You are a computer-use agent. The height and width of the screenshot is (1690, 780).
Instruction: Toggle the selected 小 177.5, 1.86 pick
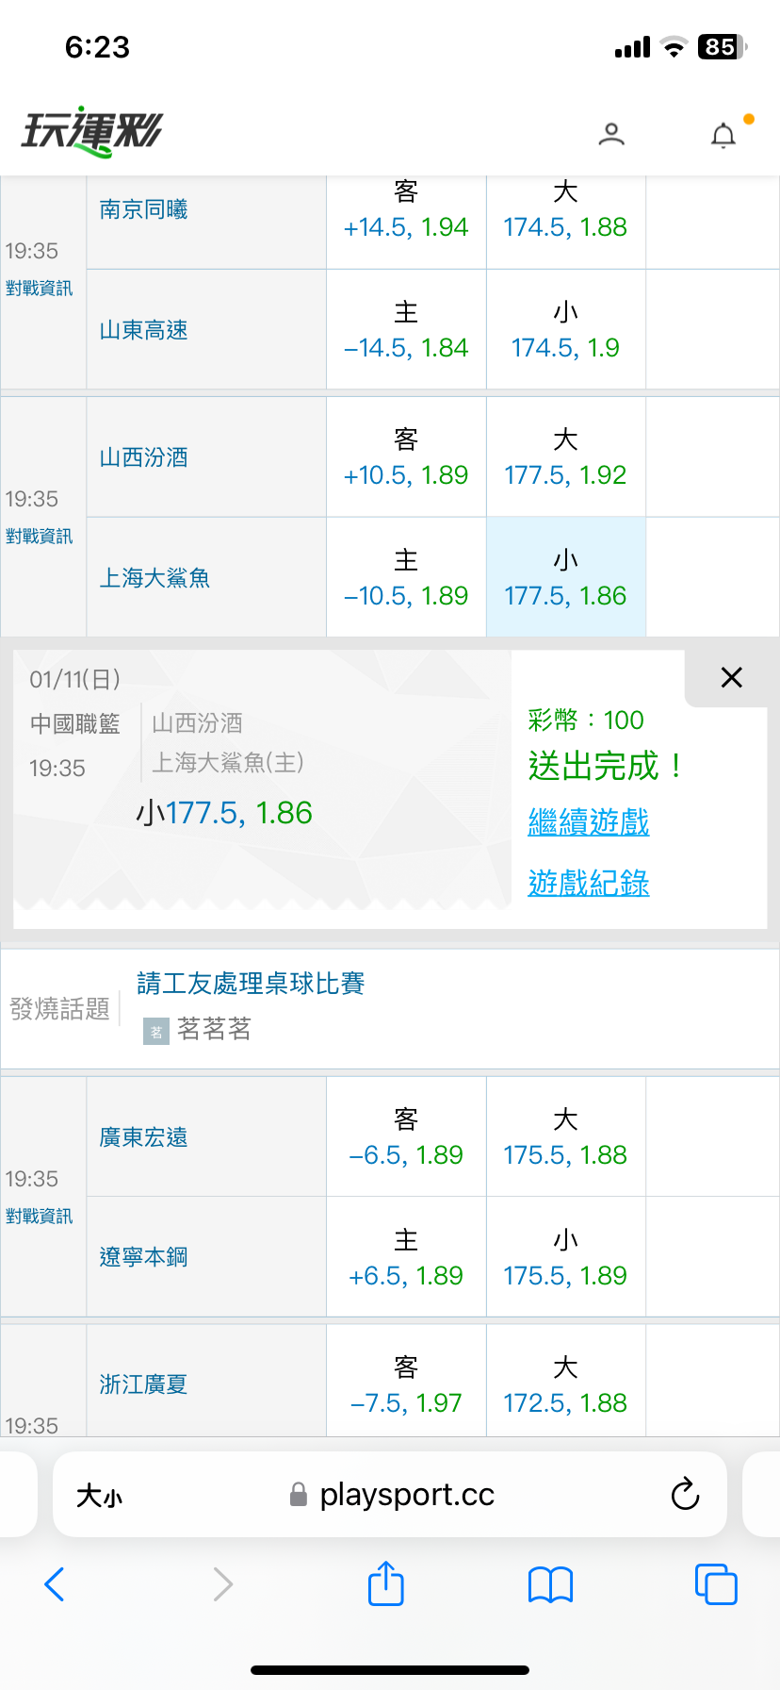(x=565, y=577)
